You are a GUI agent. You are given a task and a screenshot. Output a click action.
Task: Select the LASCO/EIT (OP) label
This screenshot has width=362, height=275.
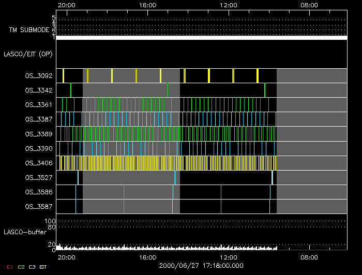[x=29, y=54]
